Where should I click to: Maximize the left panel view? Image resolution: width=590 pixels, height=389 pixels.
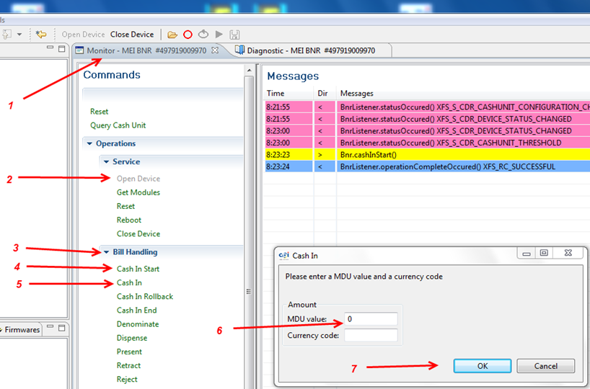[61, 48]
